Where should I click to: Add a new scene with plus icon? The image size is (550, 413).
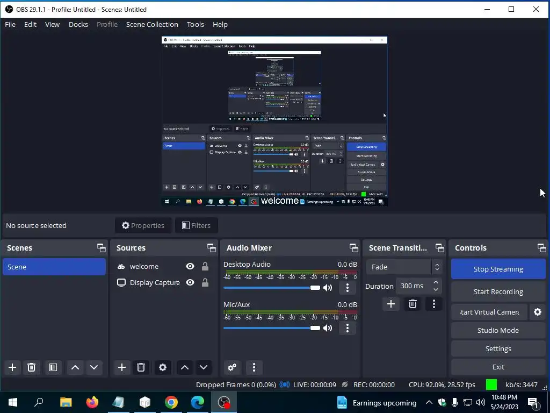click(x=12, y=367)
